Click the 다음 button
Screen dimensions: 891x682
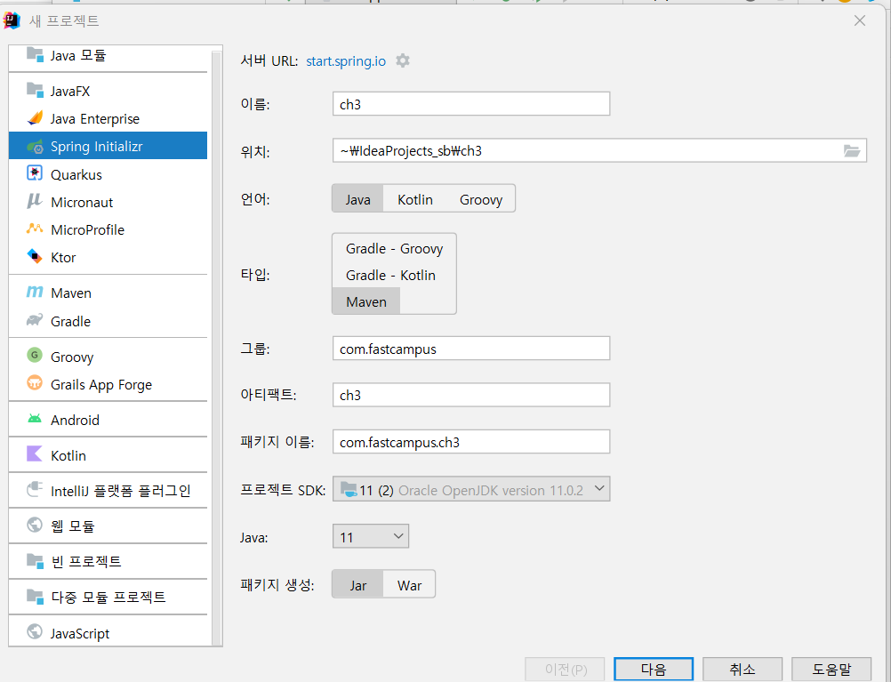654,669
